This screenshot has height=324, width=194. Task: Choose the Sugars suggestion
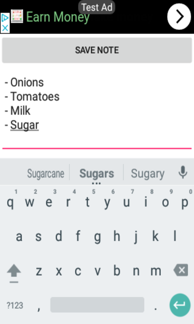tap(97, 173)
